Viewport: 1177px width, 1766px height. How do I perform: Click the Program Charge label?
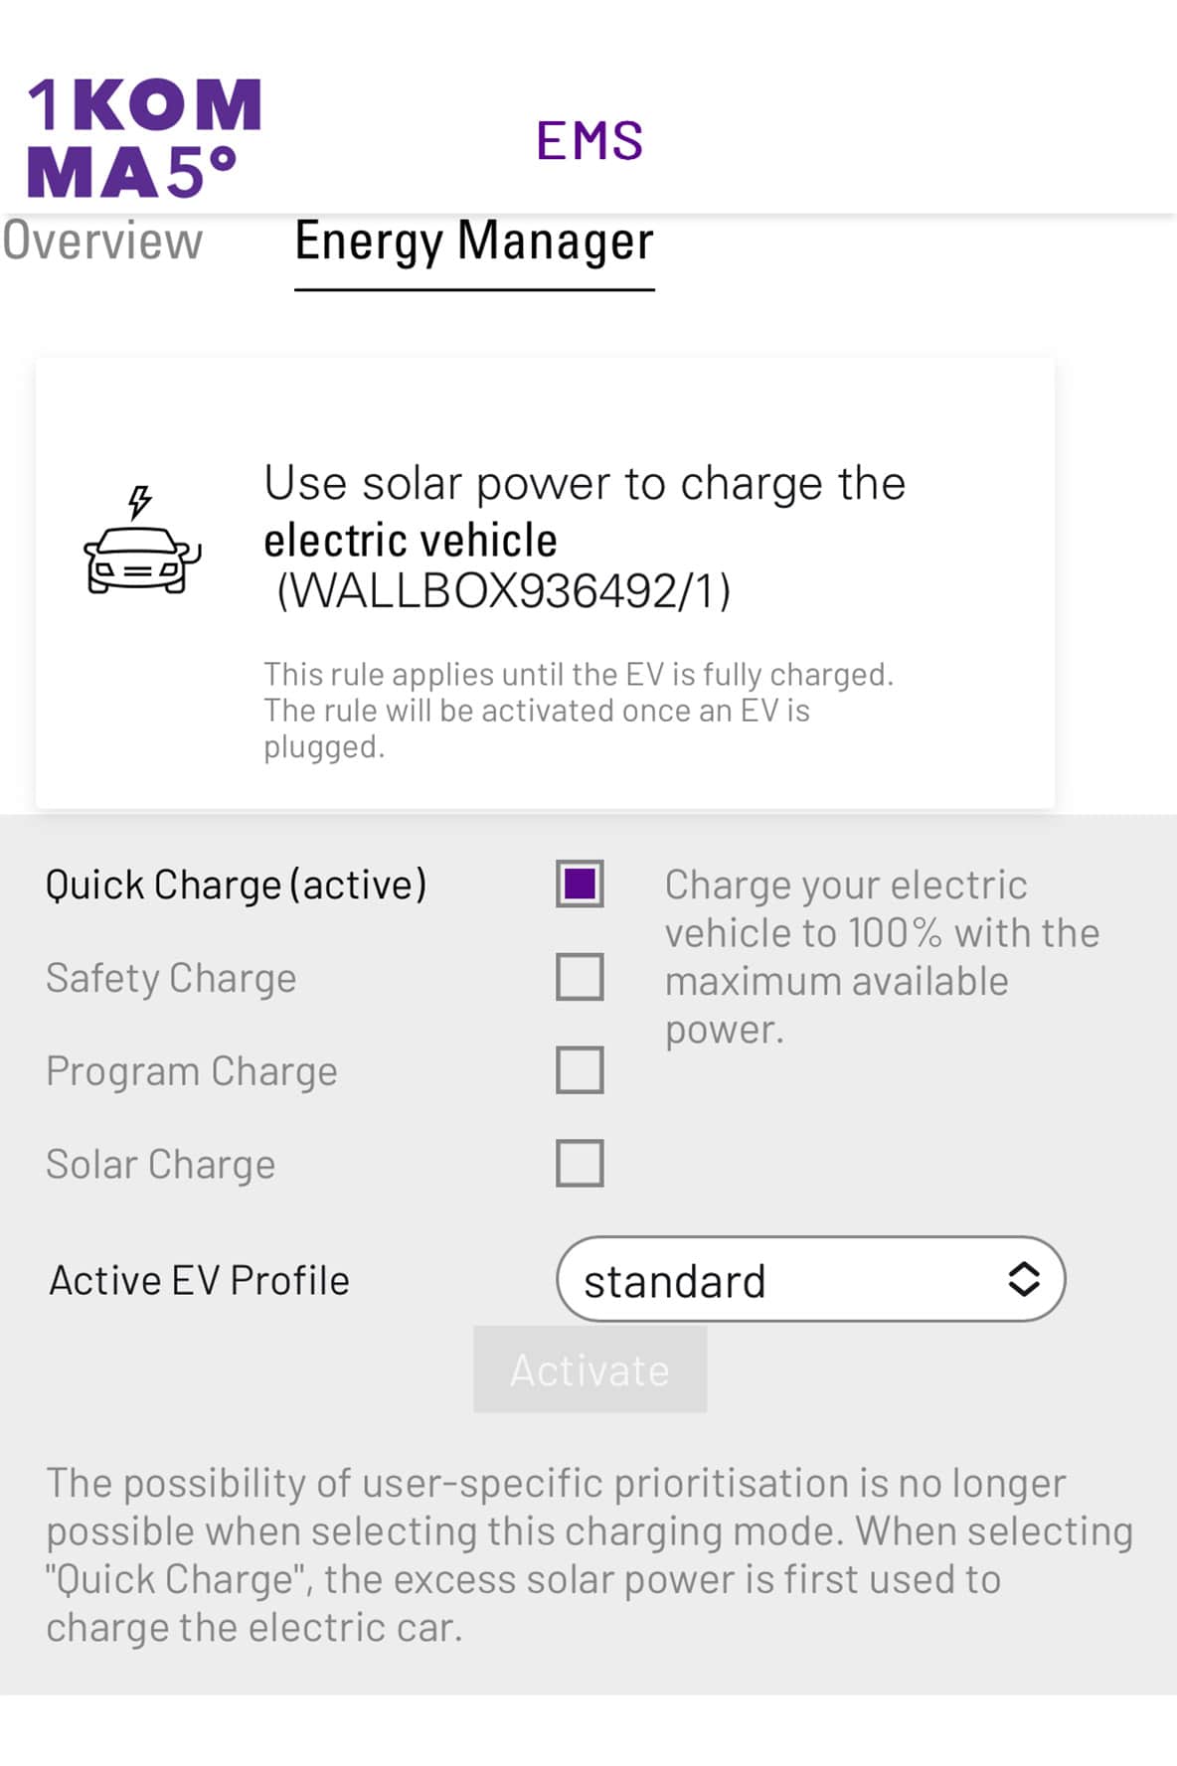coord(192,1071)
